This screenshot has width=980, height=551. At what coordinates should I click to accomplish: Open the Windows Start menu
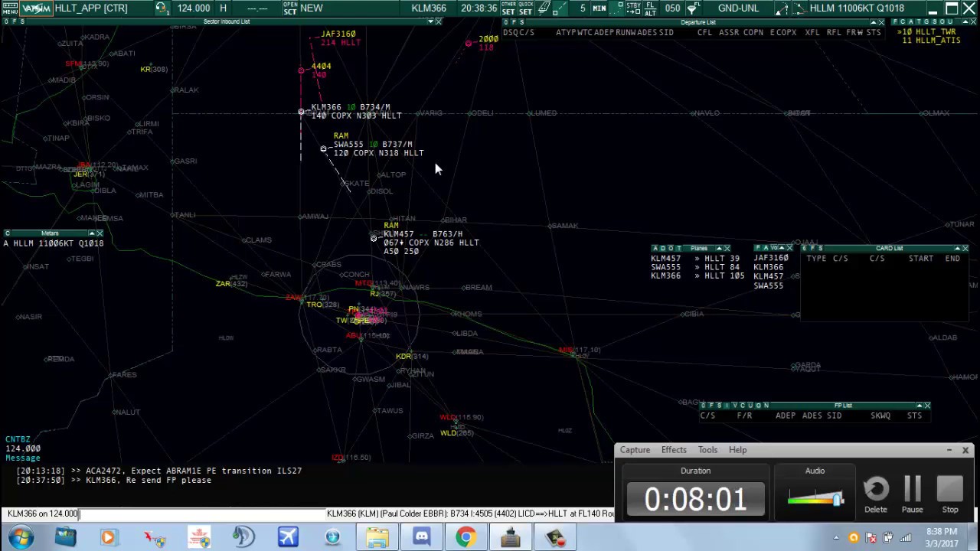pos(21,537)
